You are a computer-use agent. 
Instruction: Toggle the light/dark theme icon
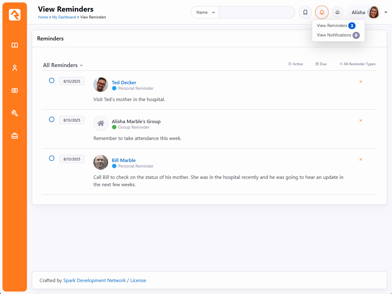[x=337, y=12]
